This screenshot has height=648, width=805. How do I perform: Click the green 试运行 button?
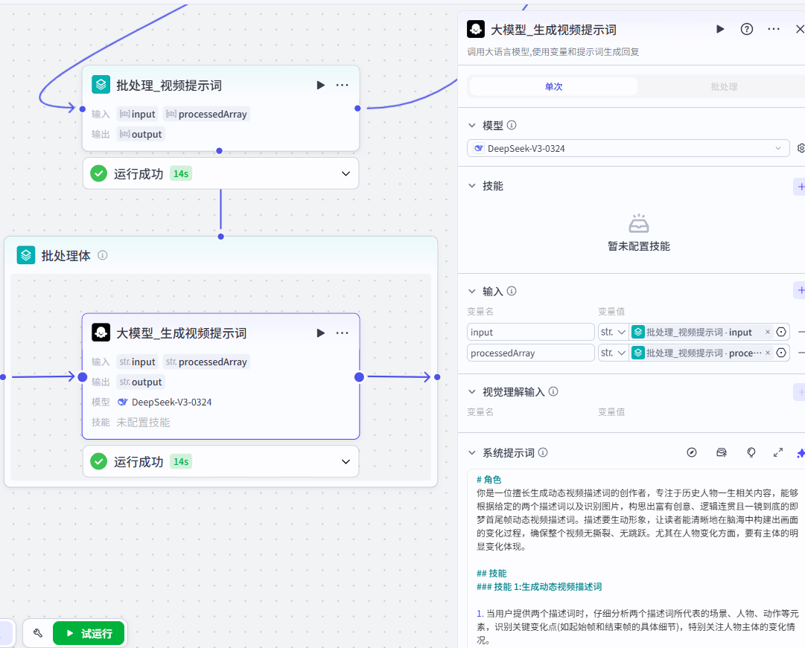pos(89,633)
